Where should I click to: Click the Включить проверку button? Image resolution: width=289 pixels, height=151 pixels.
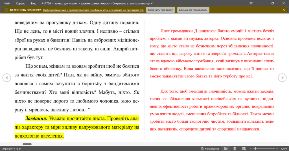click(x=161, y=10)
